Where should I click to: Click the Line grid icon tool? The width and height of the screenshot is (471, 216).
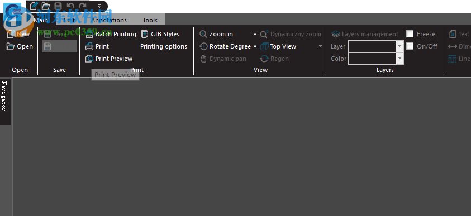459,59
